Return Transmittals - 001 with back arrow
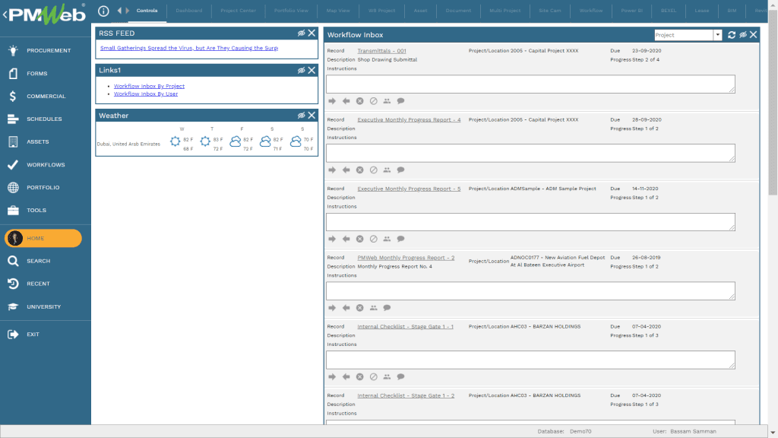The width and height of the screenshot is (778, 438). pos(346,101)
